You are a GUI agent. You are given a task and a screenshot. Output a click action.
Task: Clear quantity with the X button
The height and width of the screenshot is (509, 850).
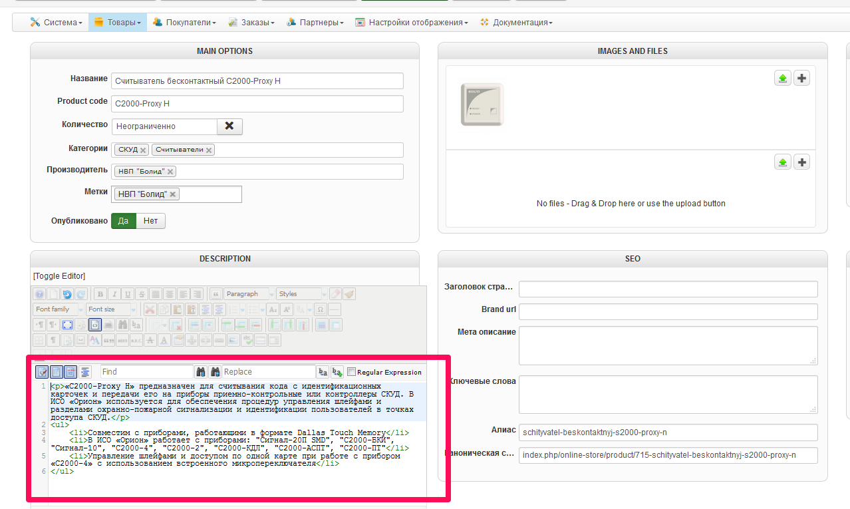229,126
